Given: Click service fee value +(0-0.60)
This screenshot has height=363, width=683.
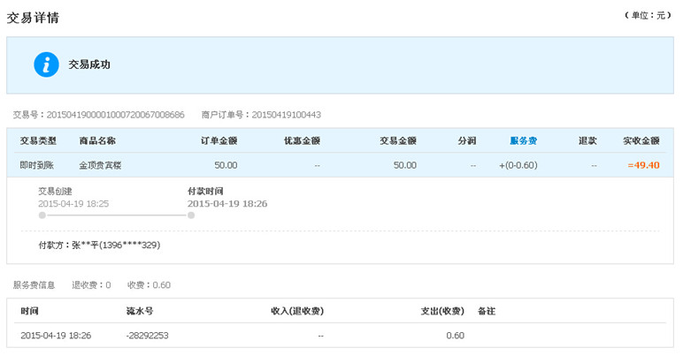Looking at the screenshot, I should click(518, 165).
